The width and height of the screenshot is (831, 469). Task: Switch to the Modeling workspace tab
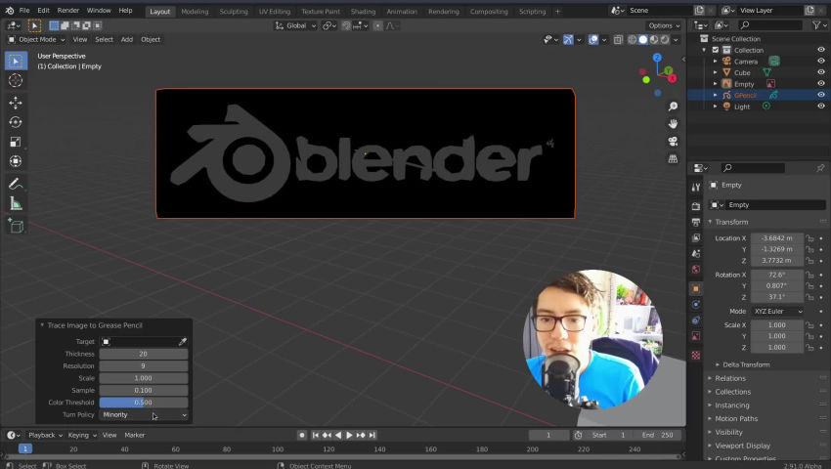click(195, 11)
